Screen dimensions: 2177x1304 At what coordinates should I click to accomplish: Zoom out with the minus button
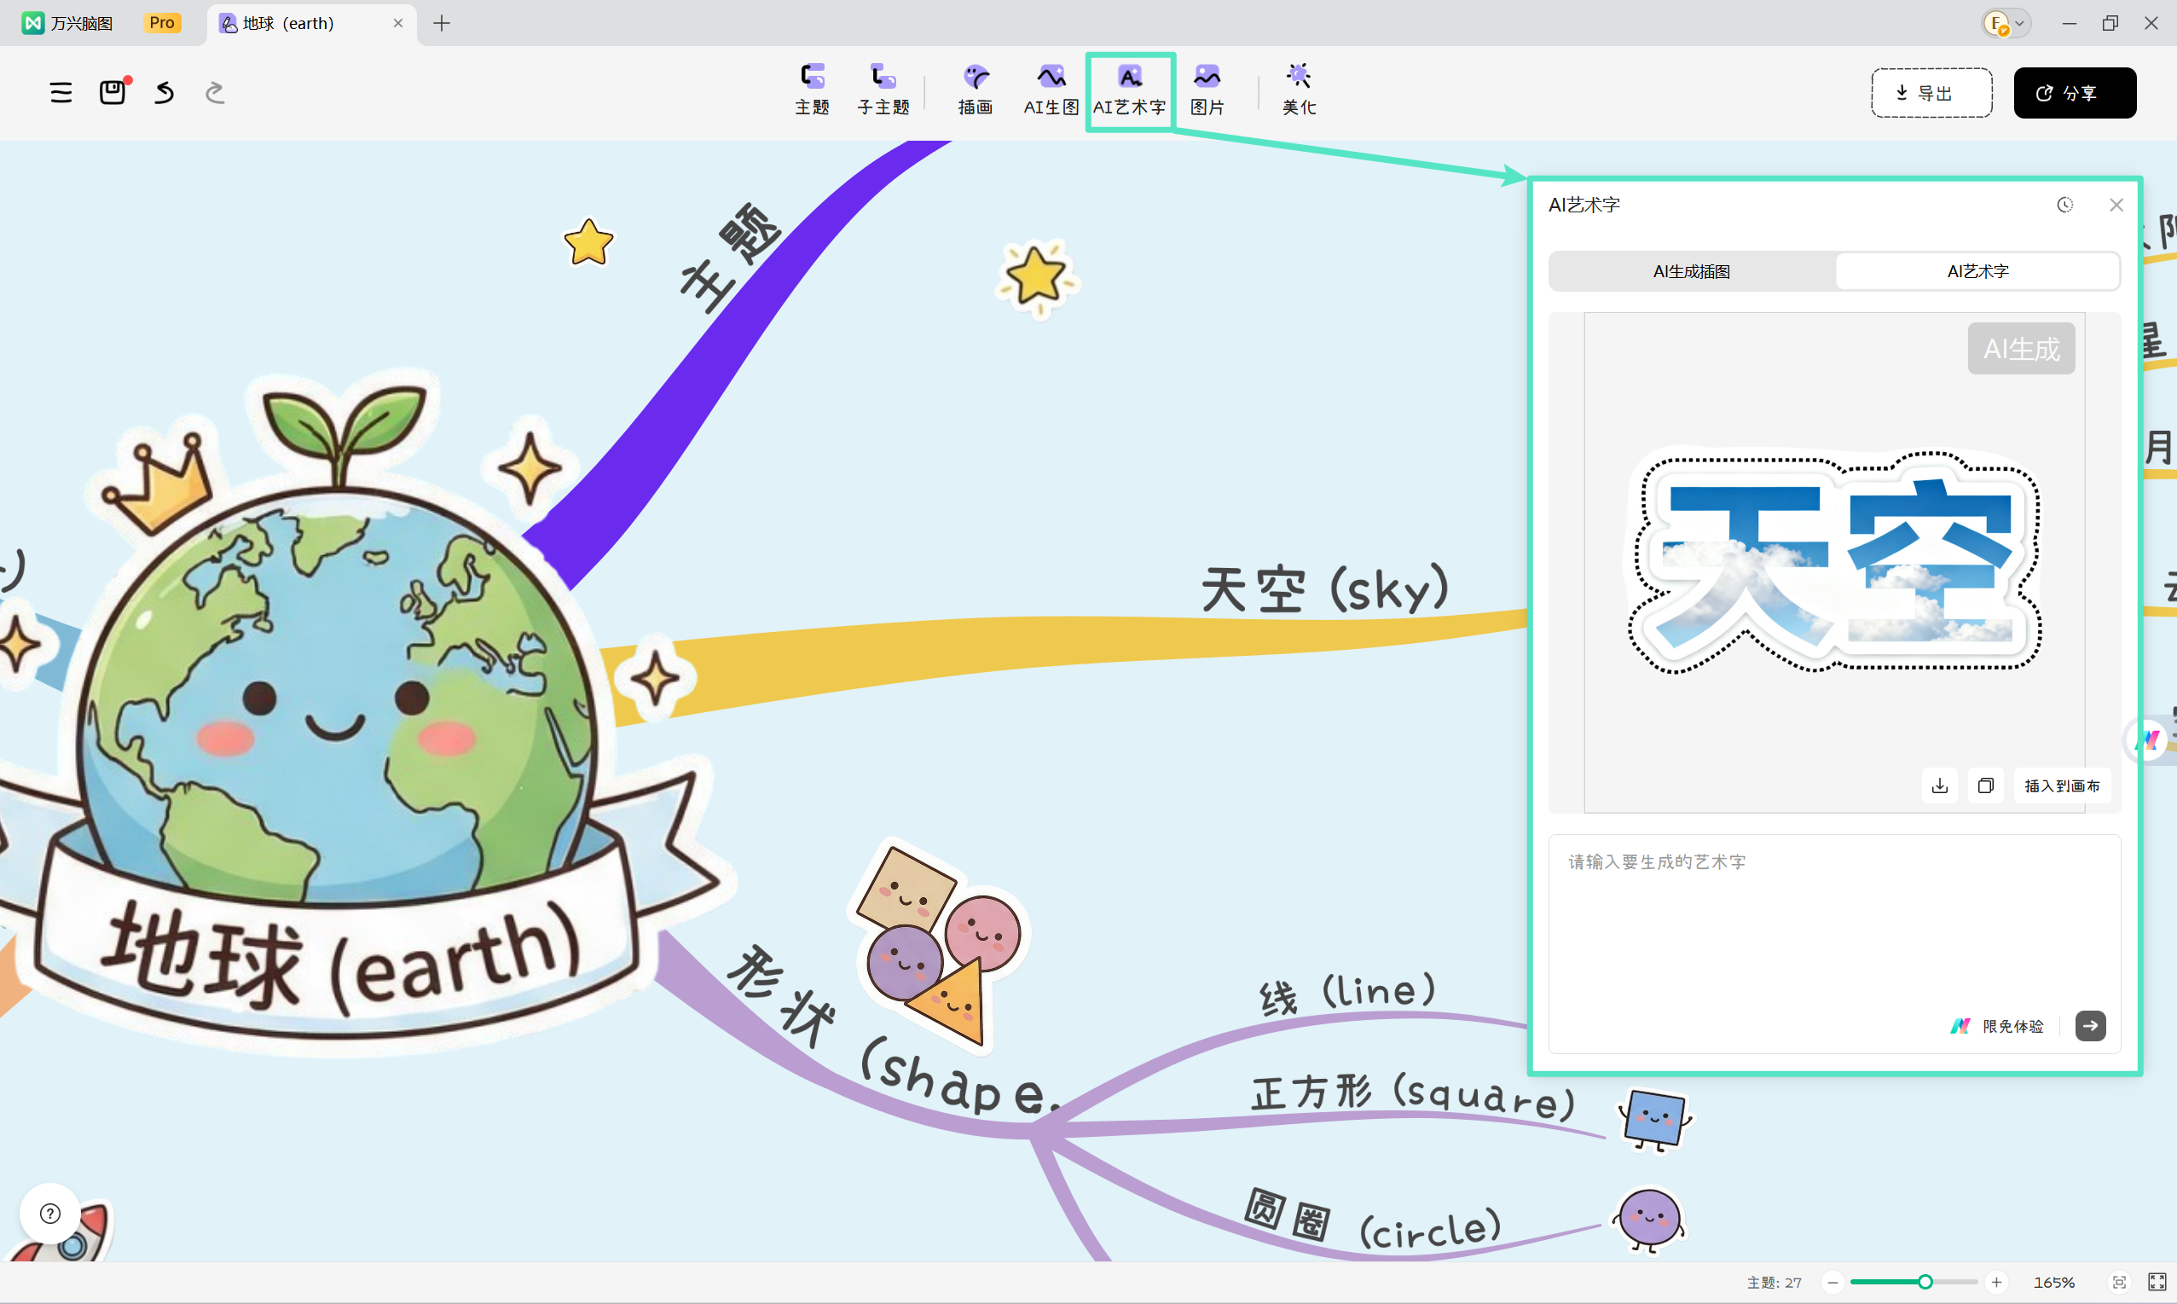(1833, 1282)
